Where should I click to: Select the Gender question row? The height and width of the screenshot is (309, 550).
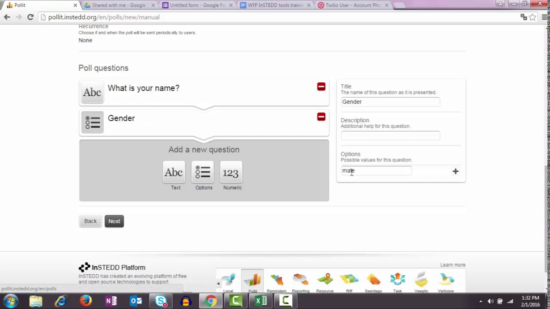(x=204, y=122)
